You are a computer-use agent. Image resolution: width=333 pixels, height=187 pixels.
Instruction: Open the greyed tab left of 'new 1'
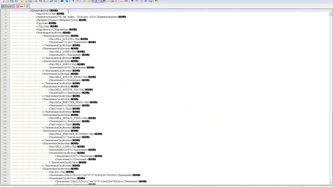point(8,6)
